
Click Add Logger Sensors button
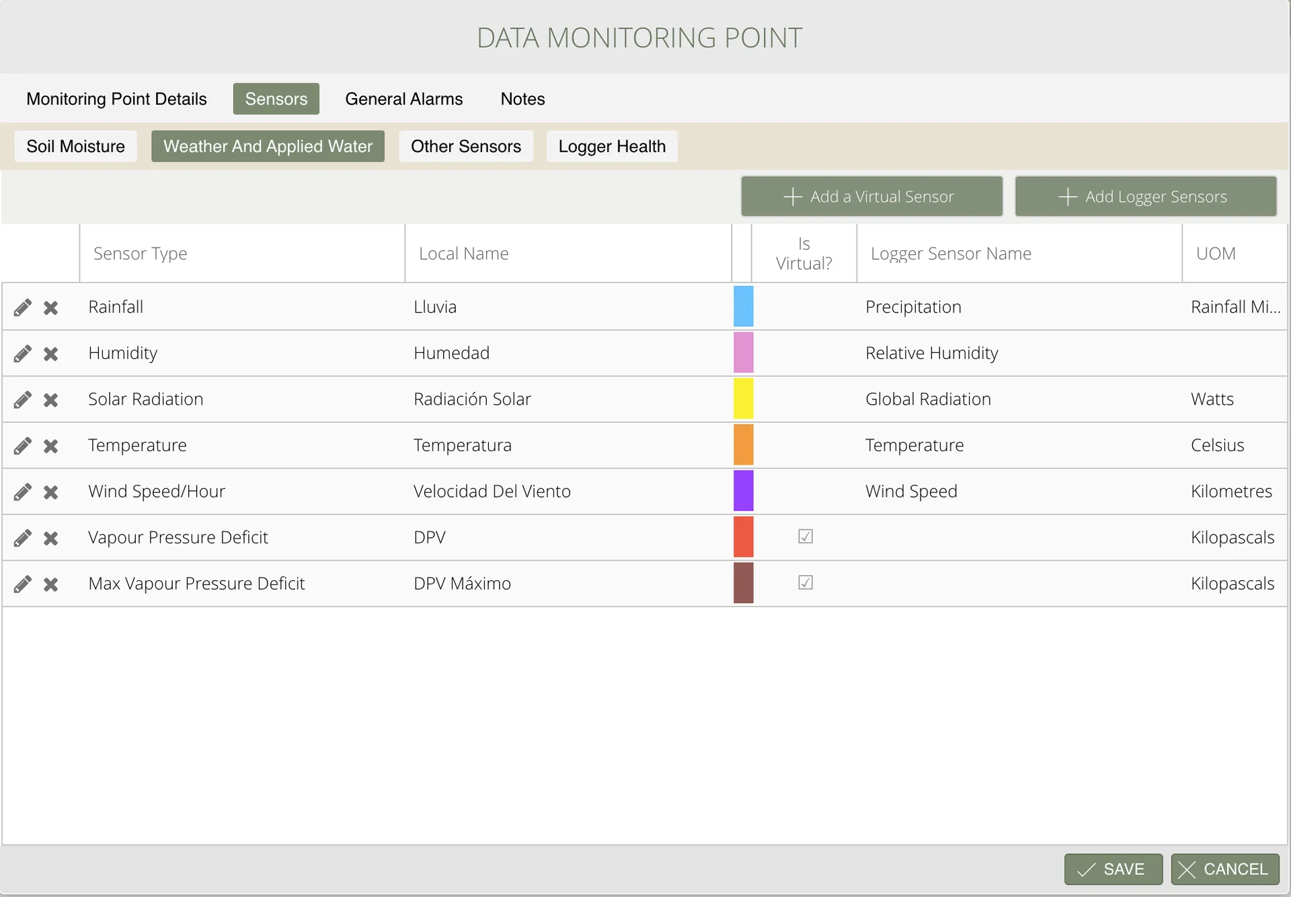point(1145,196)
